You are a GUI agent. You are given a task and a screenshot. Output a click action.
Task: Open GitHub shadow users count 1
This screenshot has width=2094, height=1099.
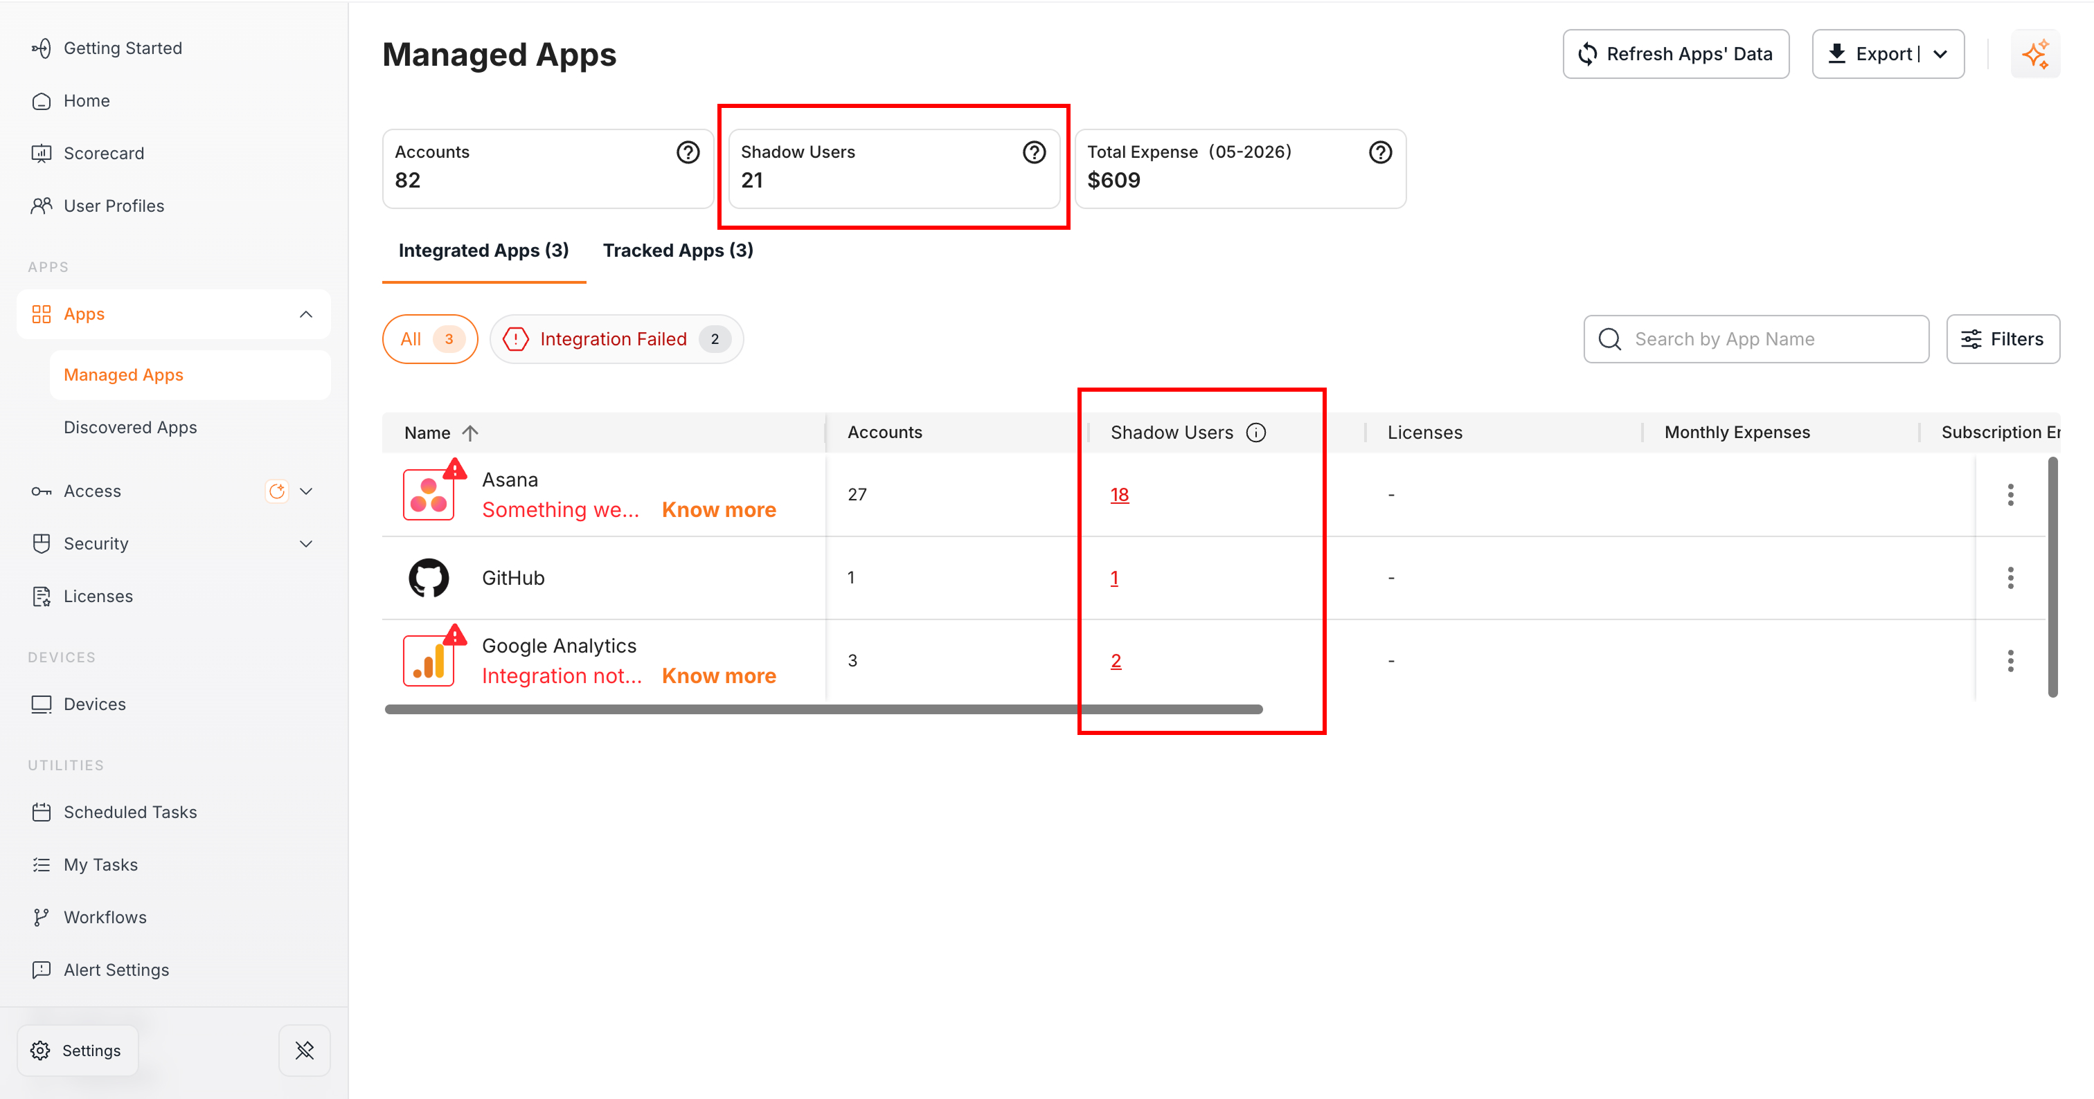[x=1113, y=579]
